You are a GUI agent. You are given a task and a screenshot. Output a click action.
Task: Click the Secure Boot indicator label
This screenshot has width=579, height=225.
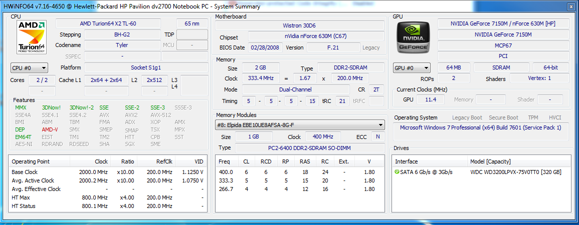(503, 117)
